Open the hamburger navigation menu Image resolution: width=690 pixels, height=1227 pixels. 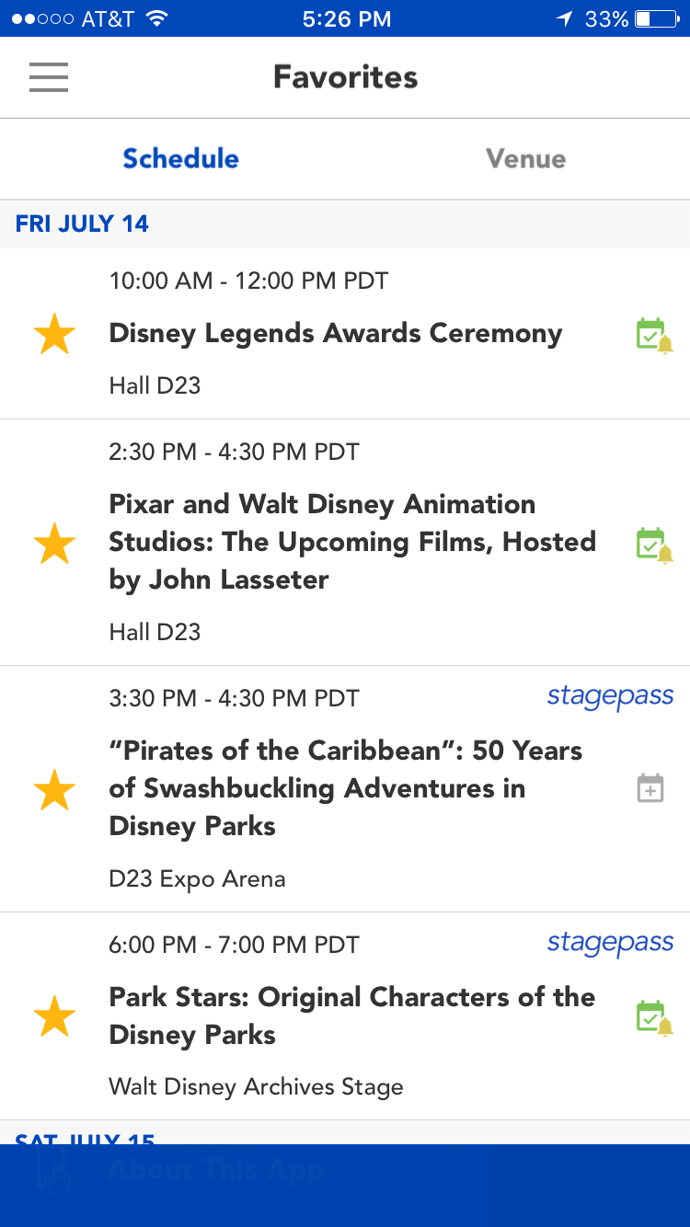[x=49, y=77]
